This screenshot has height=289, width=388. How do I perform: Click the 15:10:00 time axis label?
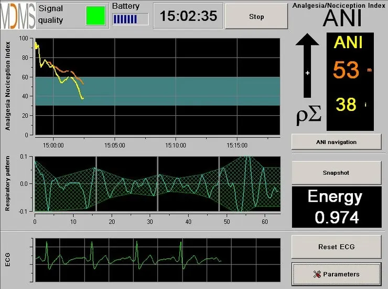coord(176,145)
